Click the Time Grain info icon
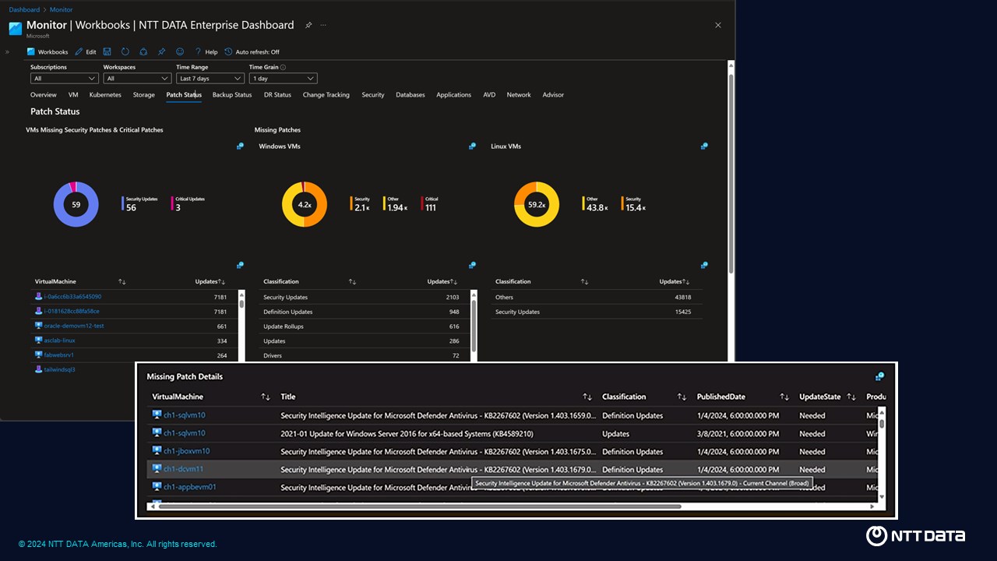The height and width of the screenshot is (561, 997). pyautogui.click(x=283, y=67)
